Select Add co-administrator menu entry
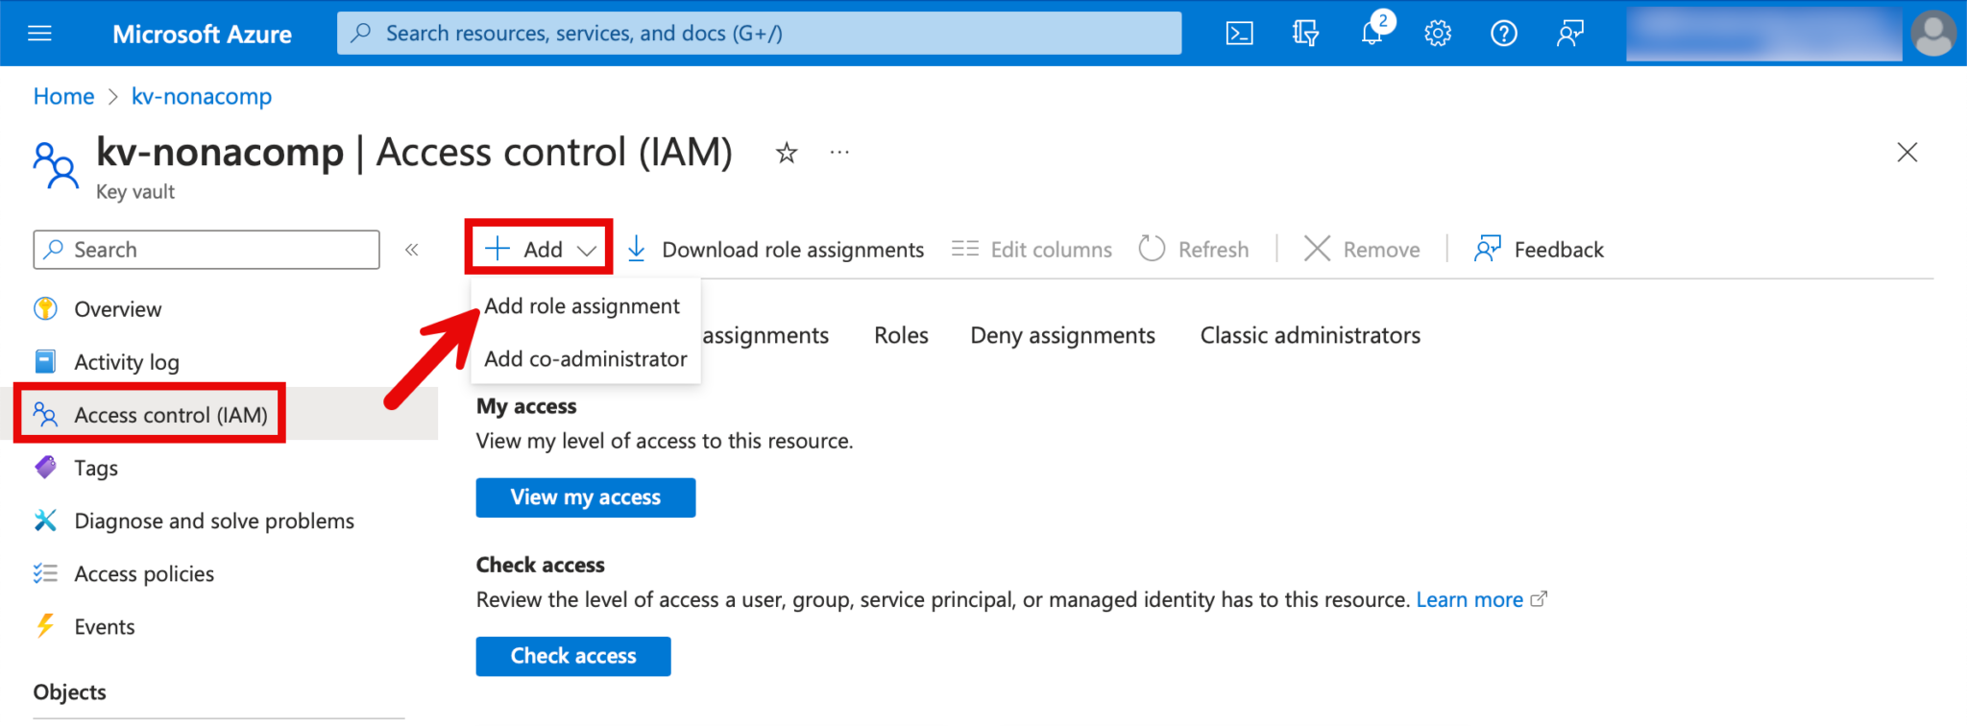Image resolution: width=1967 pixels, height=726 pixels. (x=585, y=359)
